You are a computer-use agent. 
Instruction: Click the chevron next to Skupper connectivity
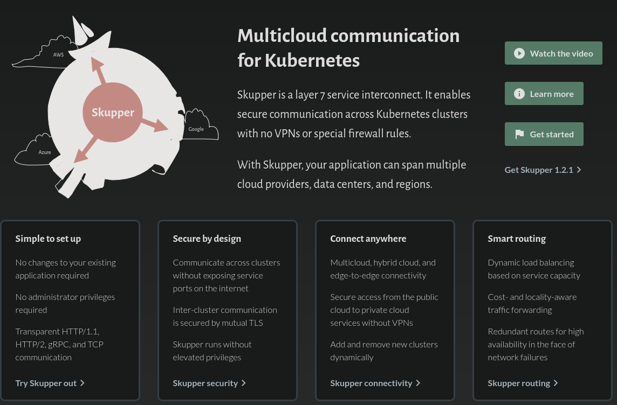pos(419,383)
